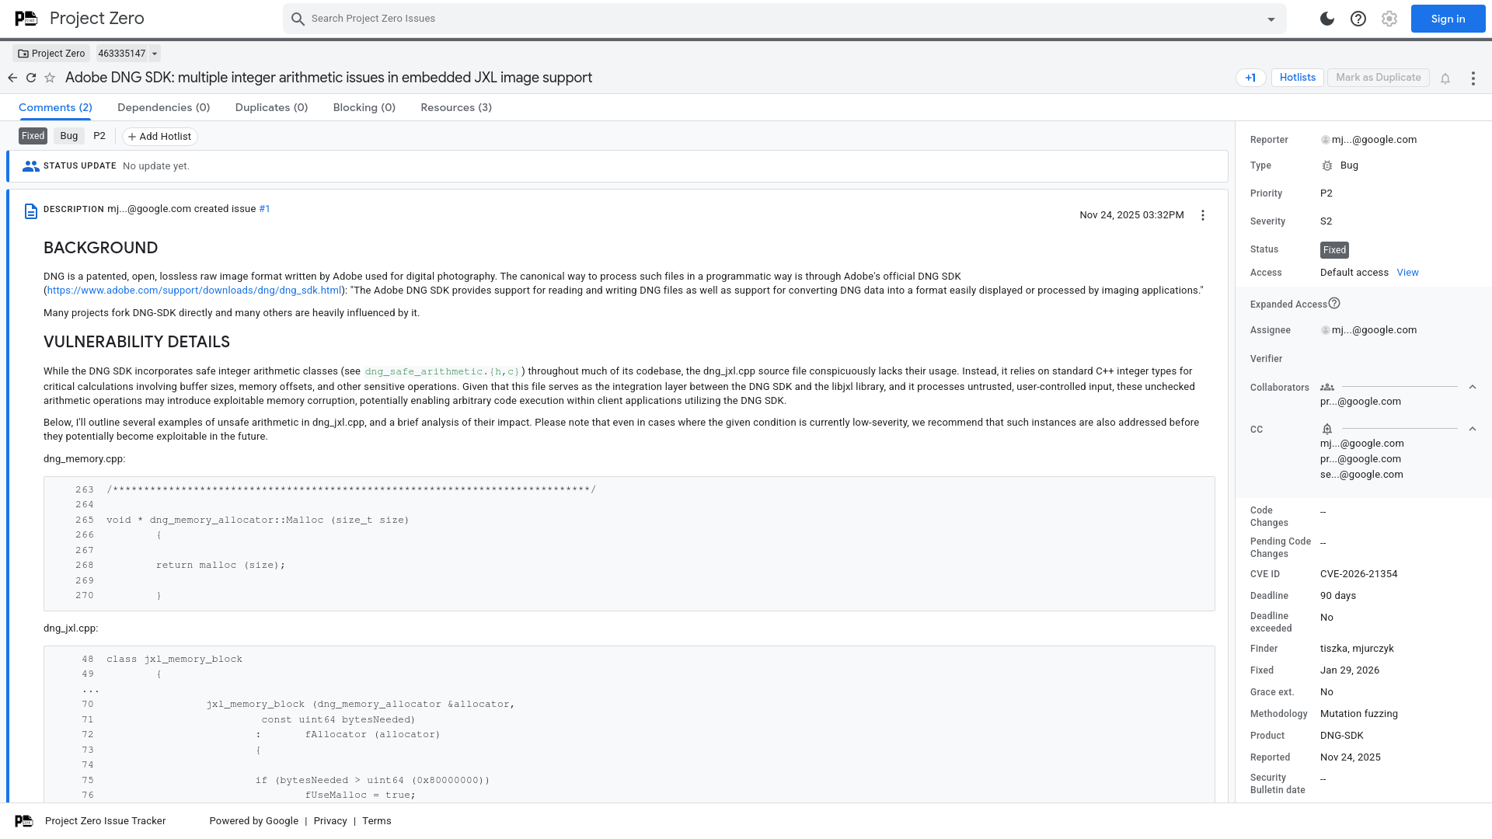Open the Resources (3) tab
The height and width of the screenshot is (839, 1492).
(456, 107)
